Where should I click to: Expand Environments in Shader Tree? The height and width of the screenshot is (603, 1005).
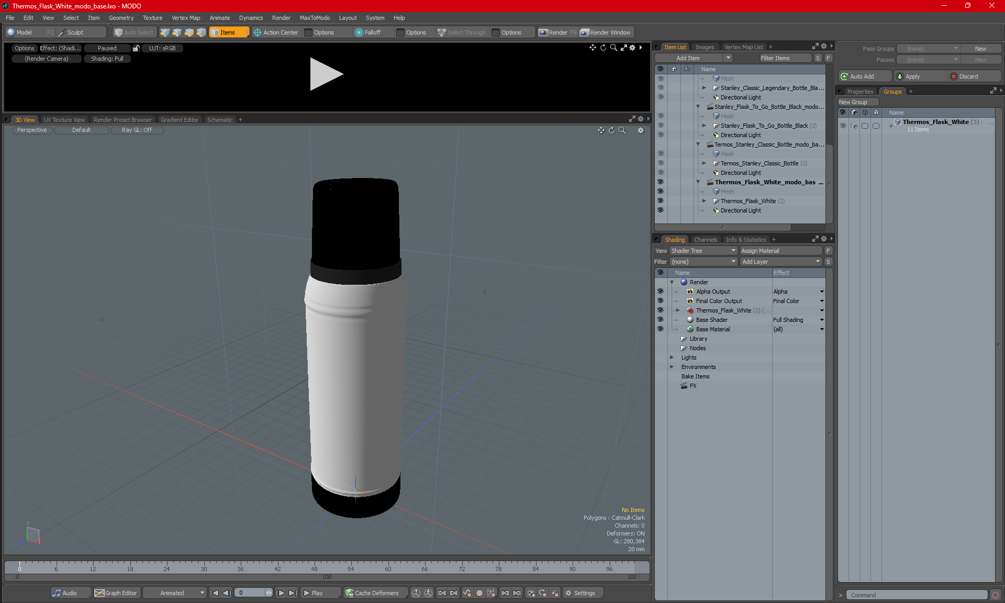click(672, 367)
